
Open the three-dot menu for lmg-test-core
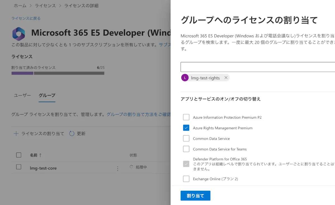pyautogui.click(x=118, y=168)
